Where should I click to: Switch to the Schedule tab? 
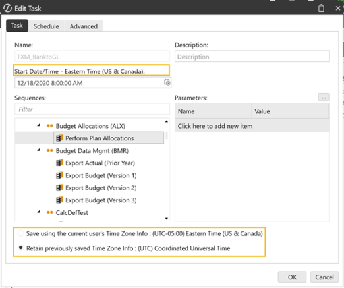coord(46,26)
